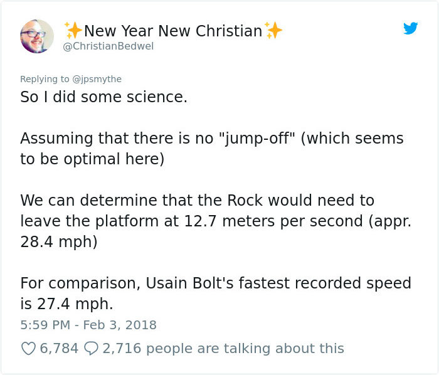Click the '28.4 mph)' text line
Viewport: 439px width, 375px height.
[x=59, y=242]
